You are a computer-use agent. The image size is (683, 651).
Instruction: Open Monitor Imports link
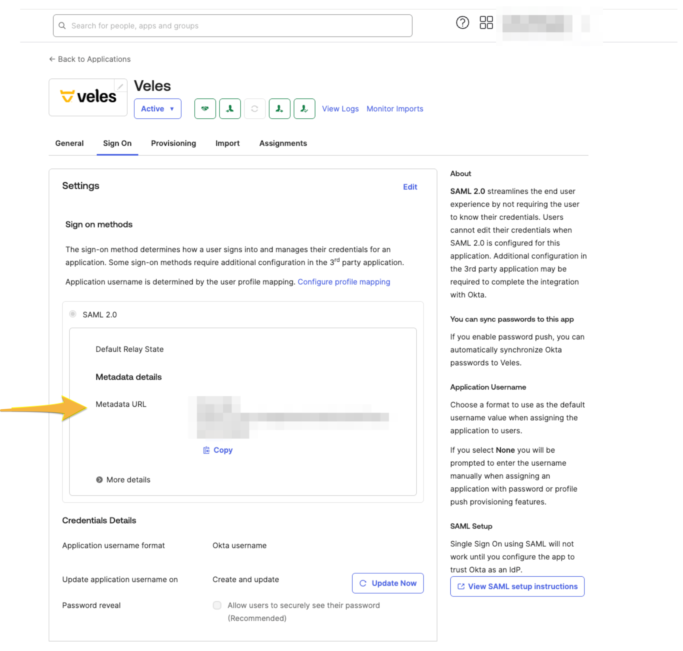click(x=395, y=109)
